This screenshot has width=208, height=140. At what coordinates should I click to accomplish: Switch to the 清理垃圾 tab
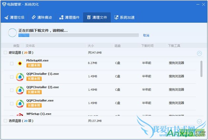point(15,17)
